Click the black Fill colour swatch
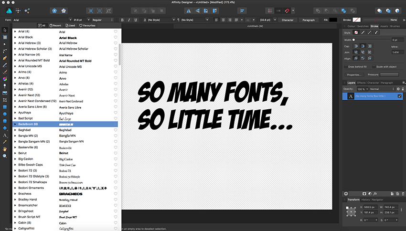 click(333, 20)
